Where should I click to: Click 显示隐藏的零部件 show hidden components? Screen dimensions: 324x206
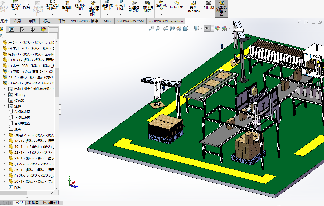[94, 8]
